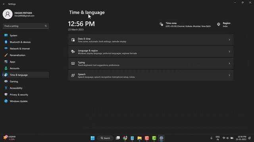Open the taskbar clock and date
The image size is (254, 142).
[241, 138]
